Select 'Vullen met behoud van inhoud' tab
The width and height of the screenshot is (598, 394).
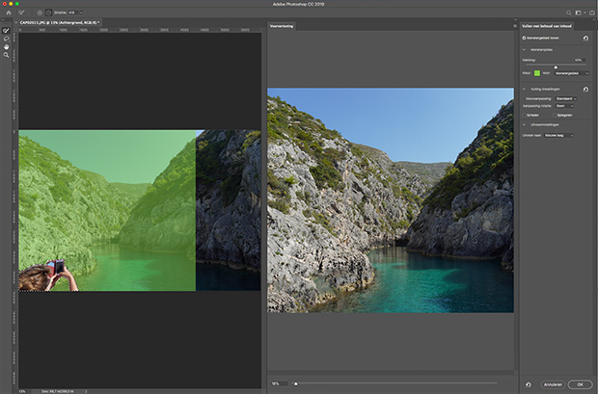(547, 26)
